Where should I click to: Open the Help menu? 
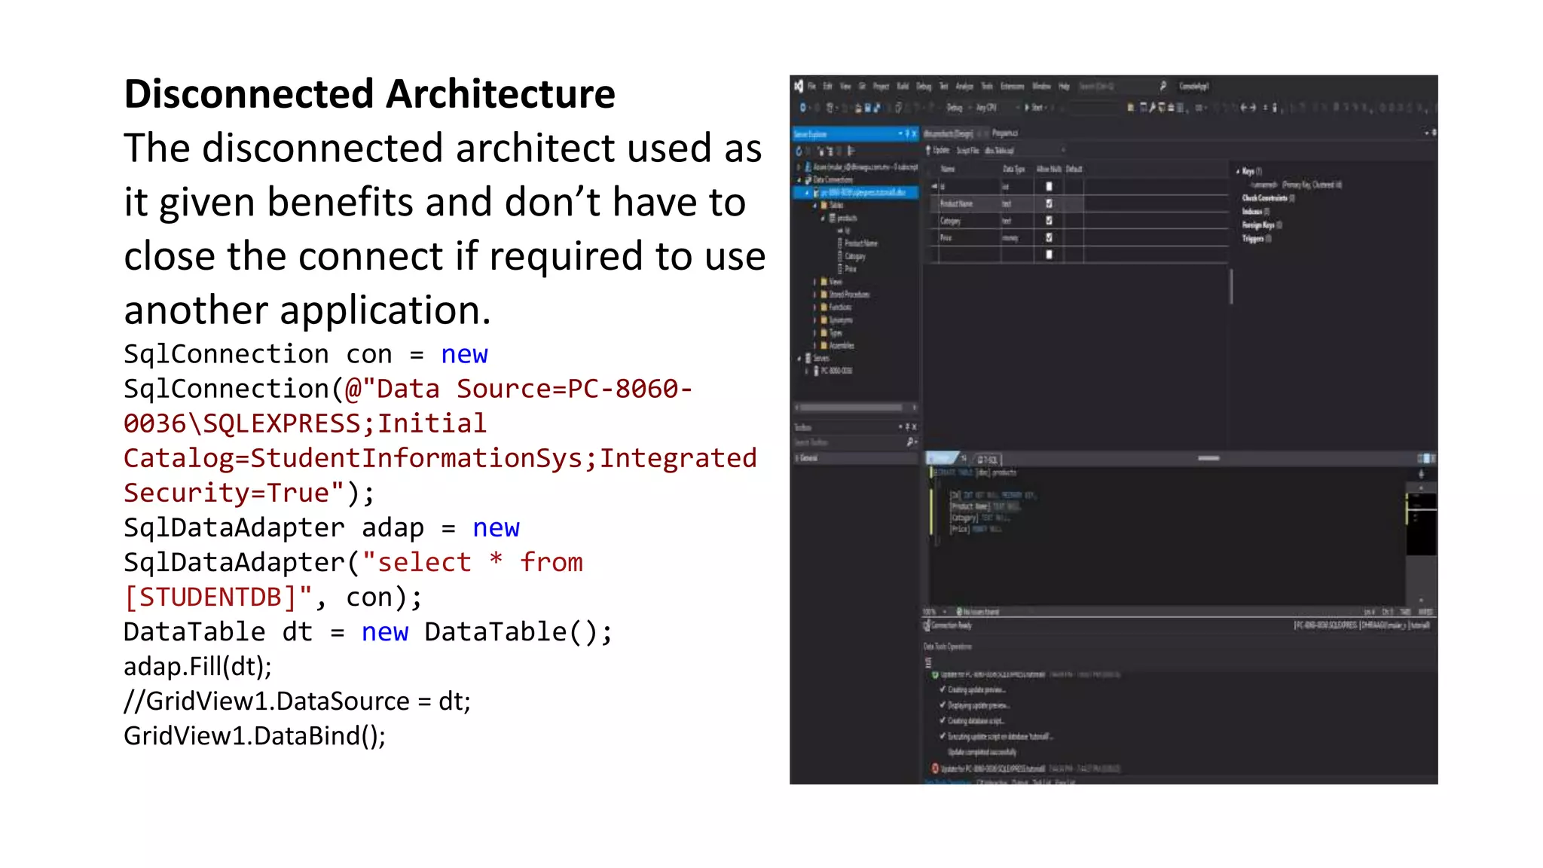point(1064,86)
